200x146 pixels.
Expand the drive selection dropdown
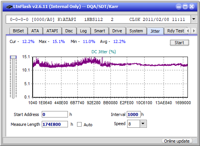(x=194, y=19)
